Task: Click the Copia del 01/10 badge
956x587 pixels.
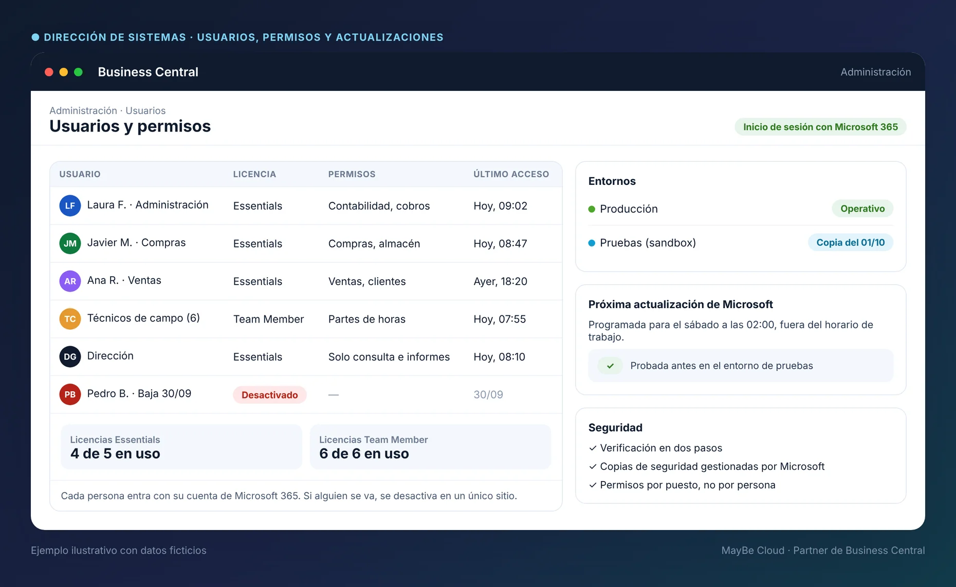Action: coord(851,242)
